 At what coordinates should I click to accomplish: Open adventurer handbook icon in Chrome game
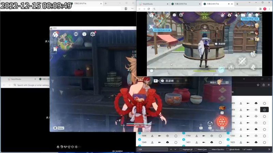coord(243,15)
